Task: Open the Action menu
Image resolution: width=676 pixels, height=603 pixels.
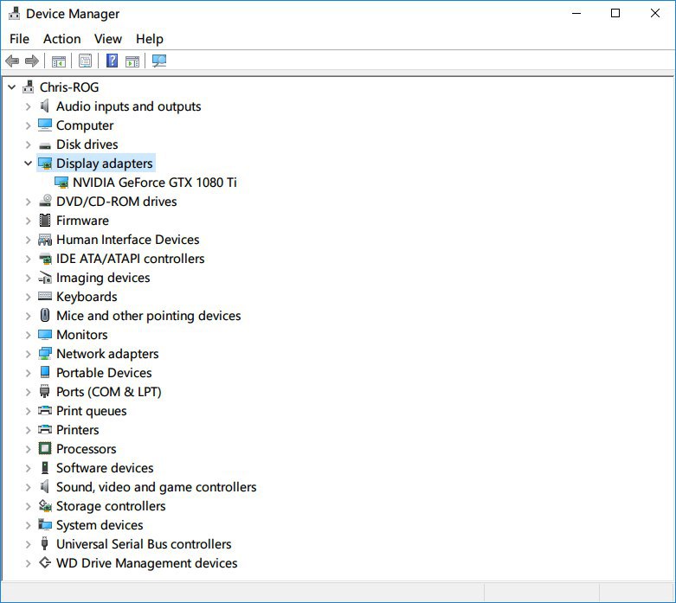Action: click(62, 39)
